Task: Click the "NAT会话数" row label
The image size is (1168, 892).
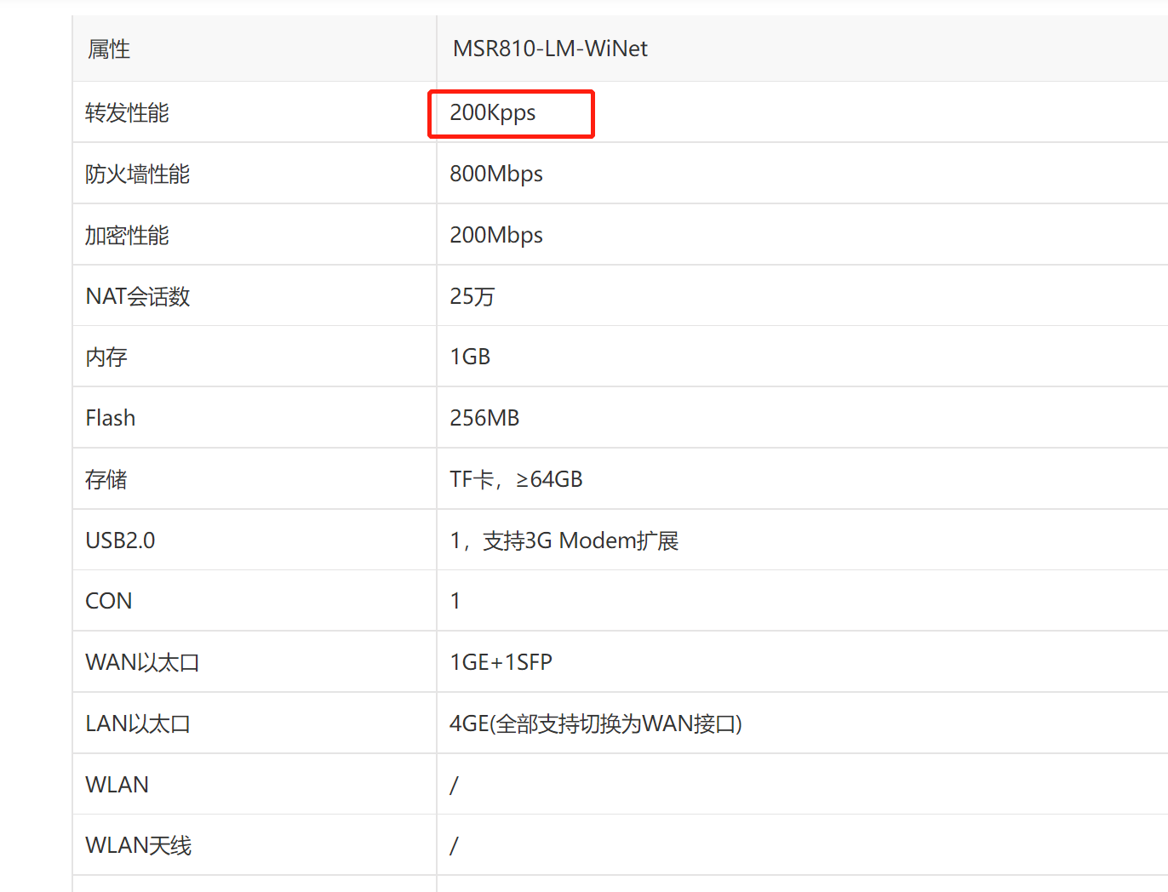Action: point(138,296)
